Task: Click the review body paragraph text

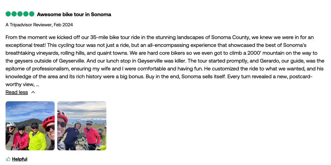Action: pyautogui.click(x=162, y=53)
